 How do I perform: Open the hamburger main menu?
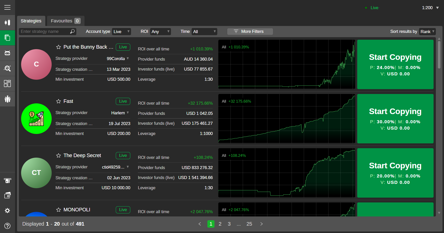[x=7, y=7]
